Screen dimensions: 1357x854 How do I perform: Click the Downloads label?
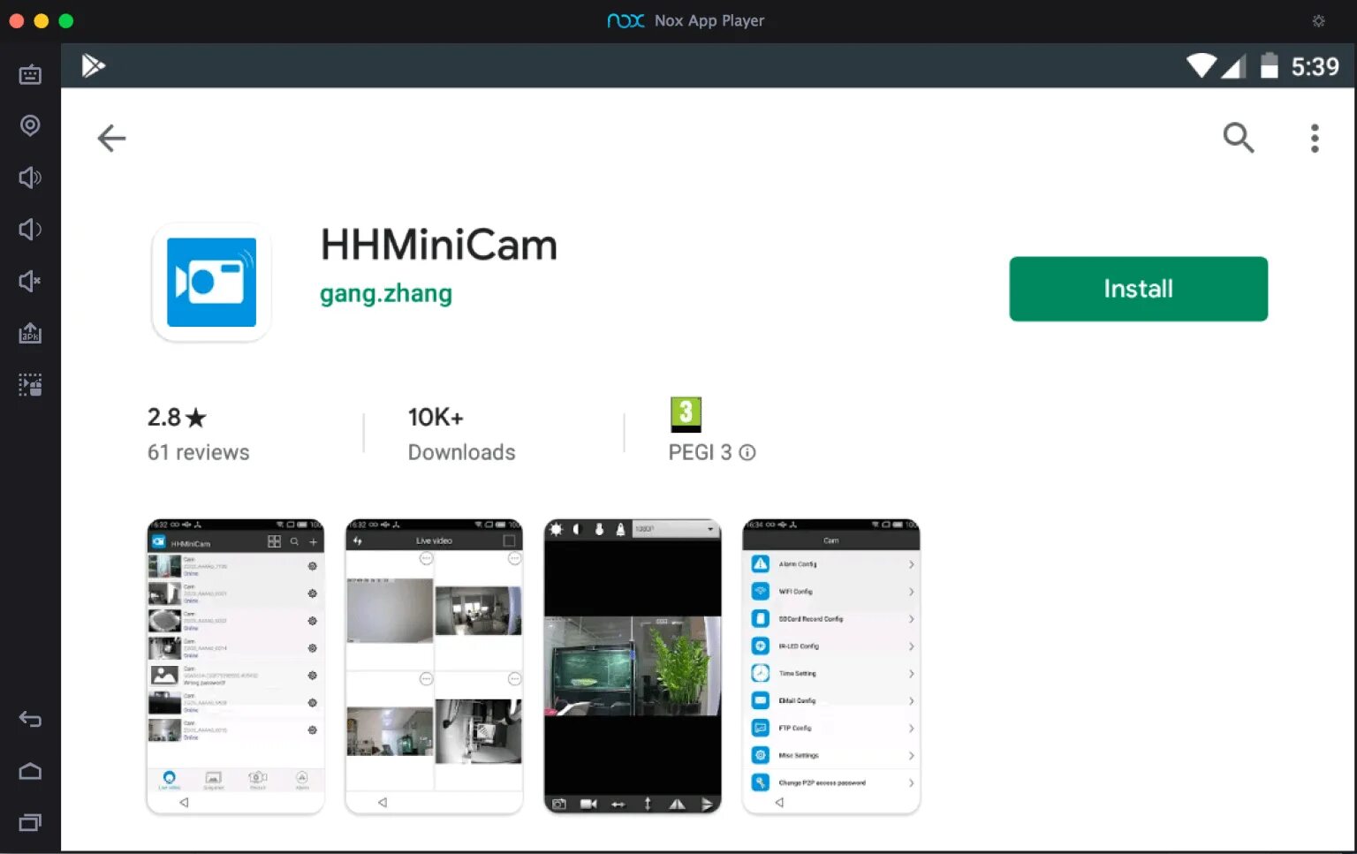[461, 452]
